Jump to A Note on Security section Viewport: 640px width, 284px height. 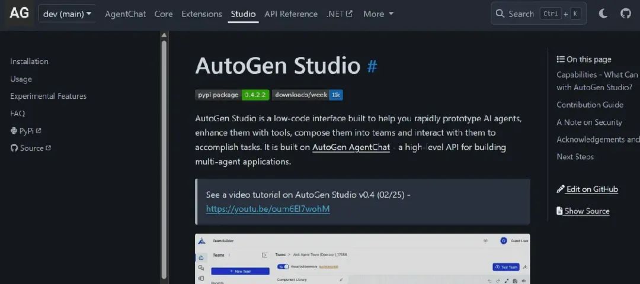pyautogui.click(x=589, y=122)
